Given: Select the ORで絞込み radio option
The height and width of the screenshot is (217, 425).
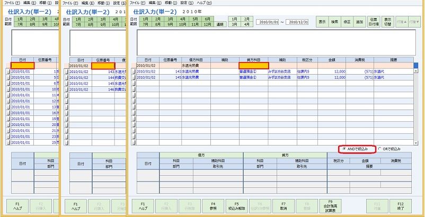Looking at the screenshot, I should click(x=389, y=149).
